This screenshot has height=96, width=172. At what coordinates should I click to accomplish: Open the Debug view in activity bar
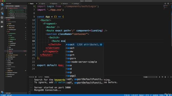tap(2, 18)
